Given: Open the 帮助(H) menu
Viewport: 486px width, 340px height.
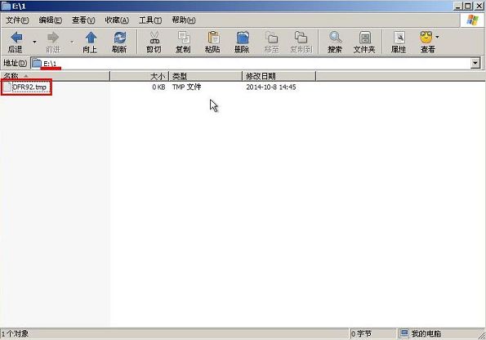Looking at the screenshot, I should [x=184, y=20].
